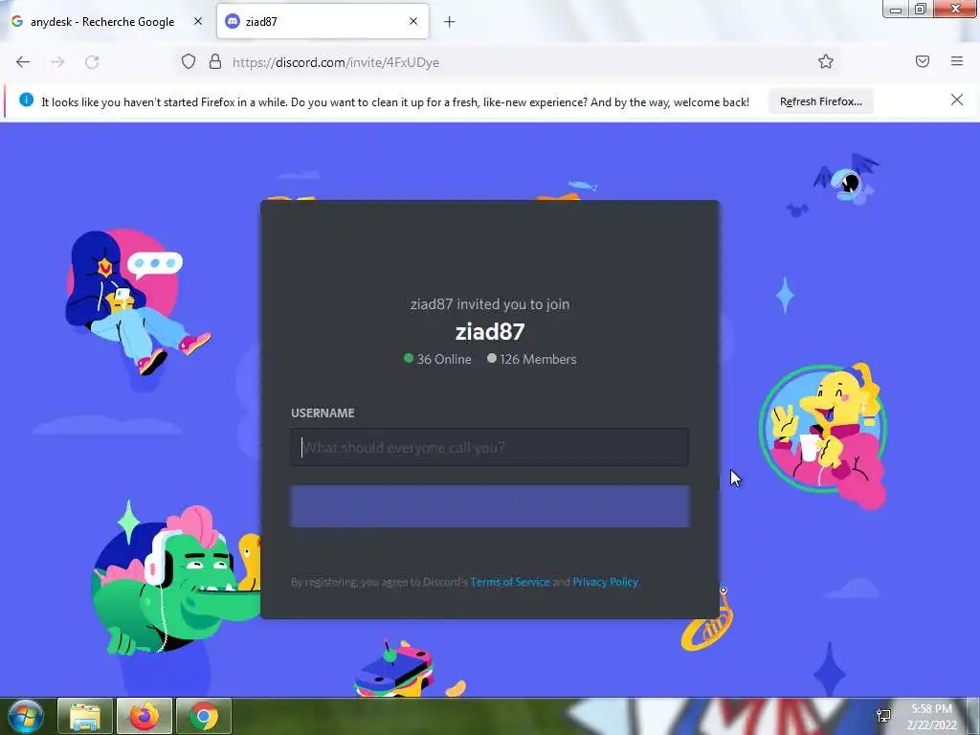This screenshot has width=980, height=735.
Task: Open the Terms of Service link
Action: tap(509, 582)
